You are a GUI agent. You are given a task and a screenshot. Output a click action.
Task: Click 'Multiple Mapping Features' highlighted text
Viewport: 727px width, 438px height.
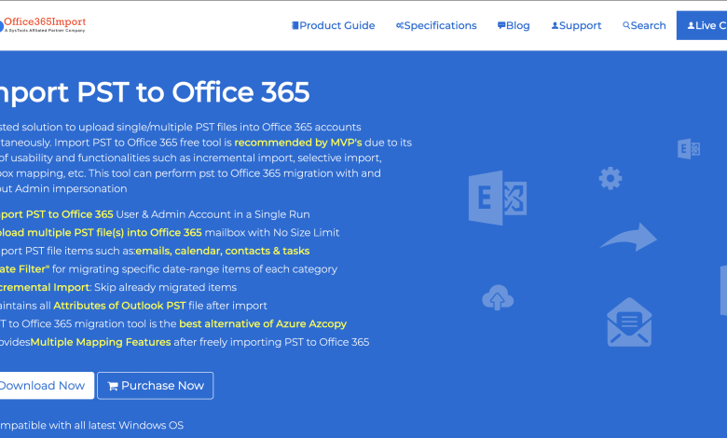click(x=101, y=342)
